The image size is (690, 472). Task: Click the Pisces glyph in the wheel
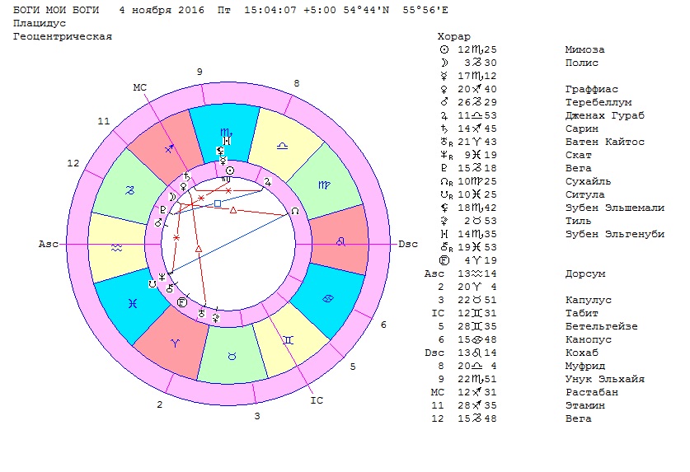[x=132, y=302]
